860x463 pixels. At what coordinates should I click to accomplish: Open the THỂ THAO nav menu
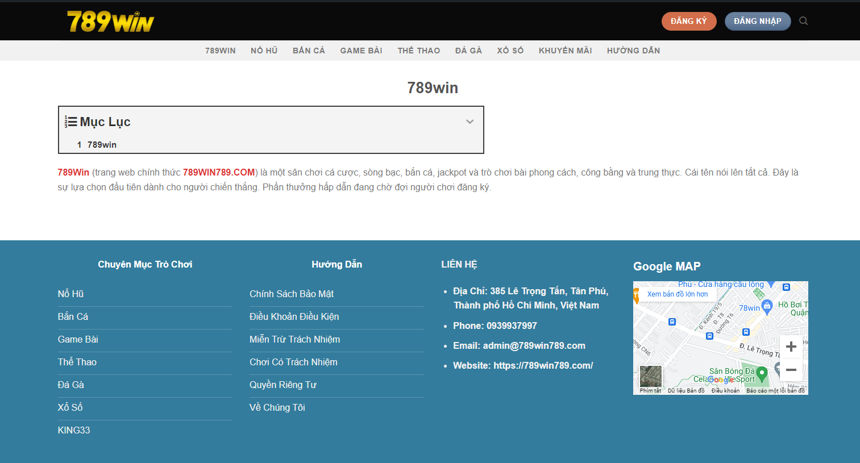[419, 51]
